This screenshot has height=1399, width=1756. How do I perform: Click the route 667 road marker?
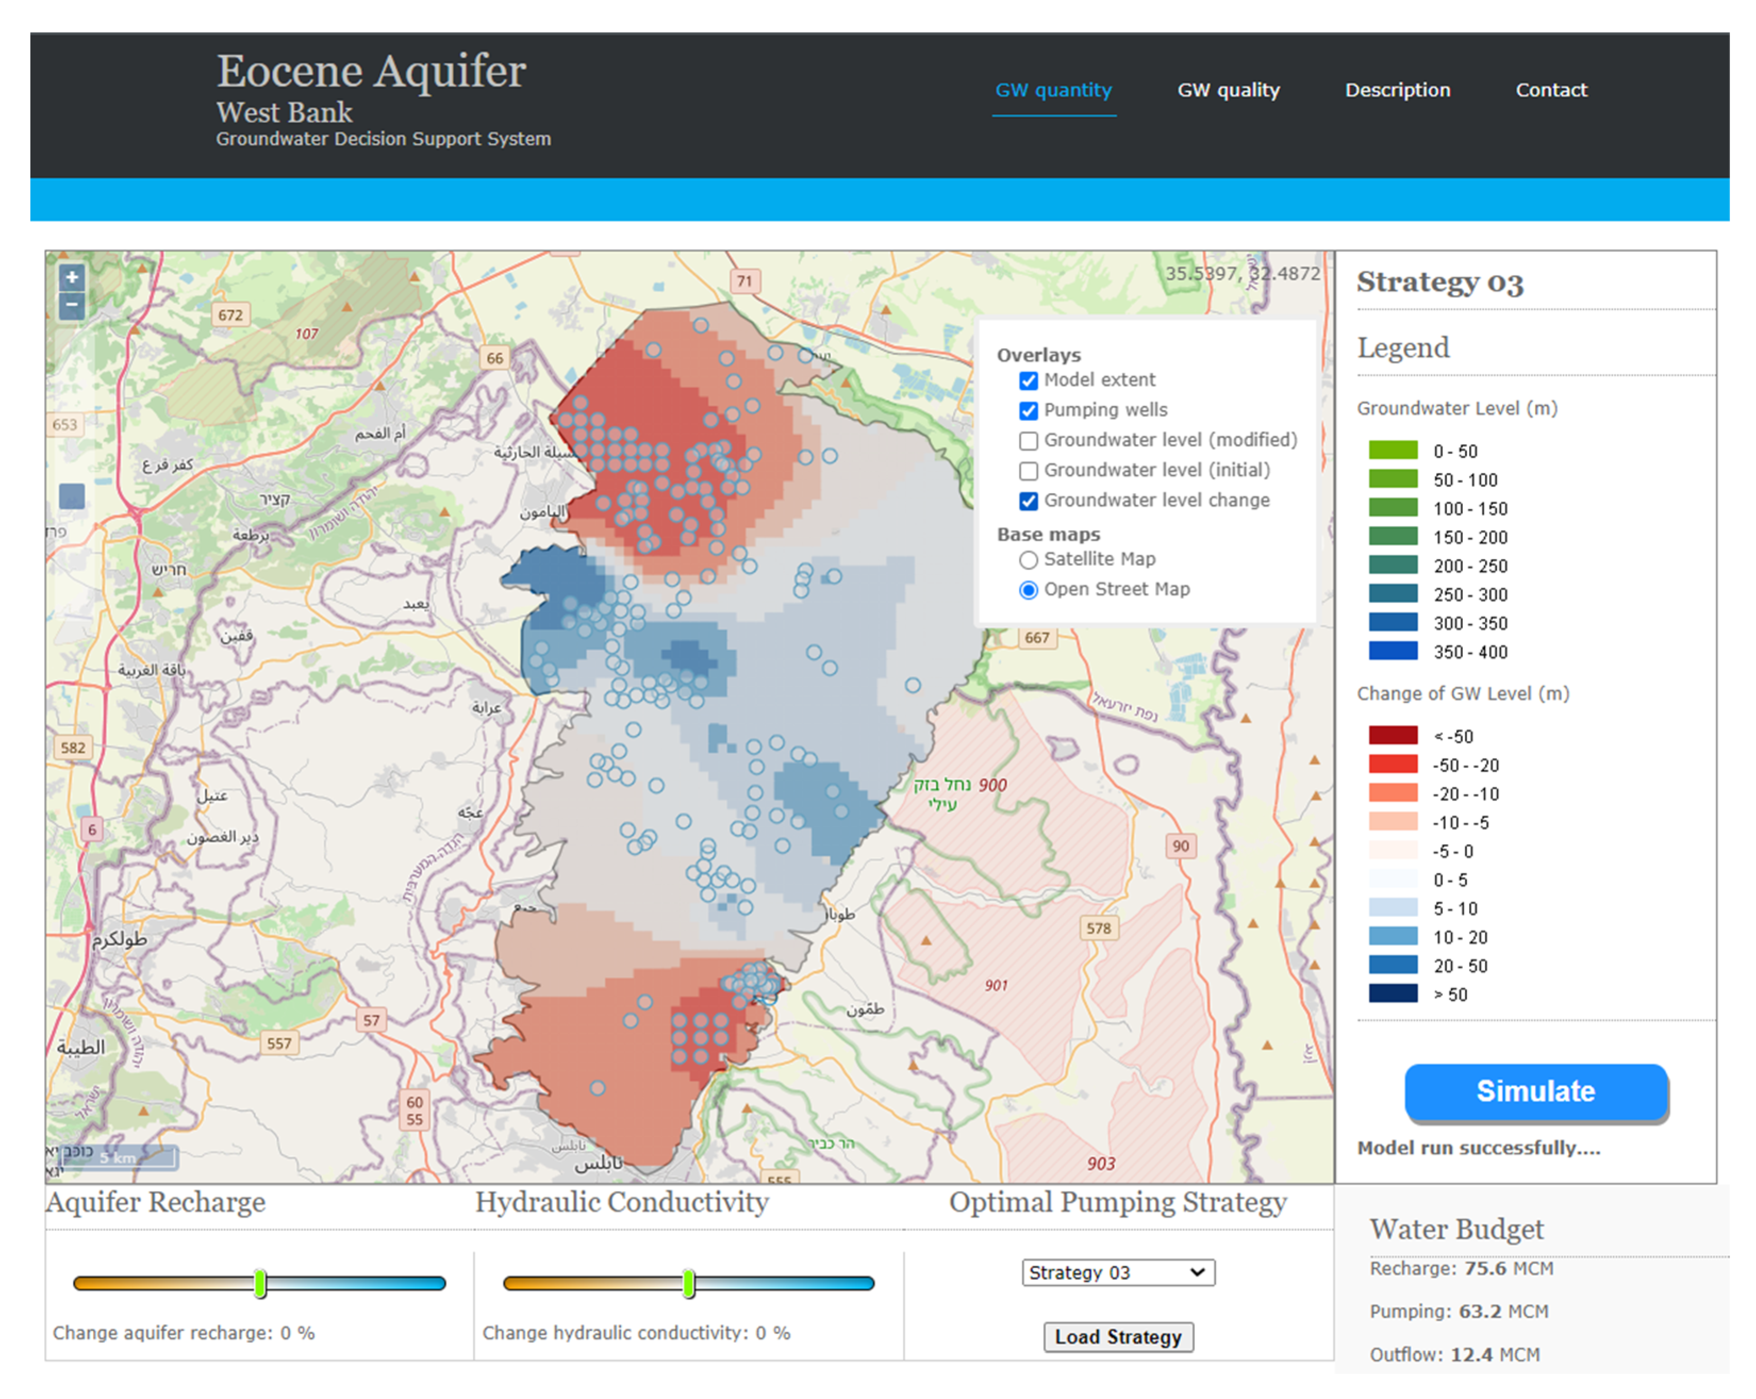pyautogui.click(x=1037, y=638)
